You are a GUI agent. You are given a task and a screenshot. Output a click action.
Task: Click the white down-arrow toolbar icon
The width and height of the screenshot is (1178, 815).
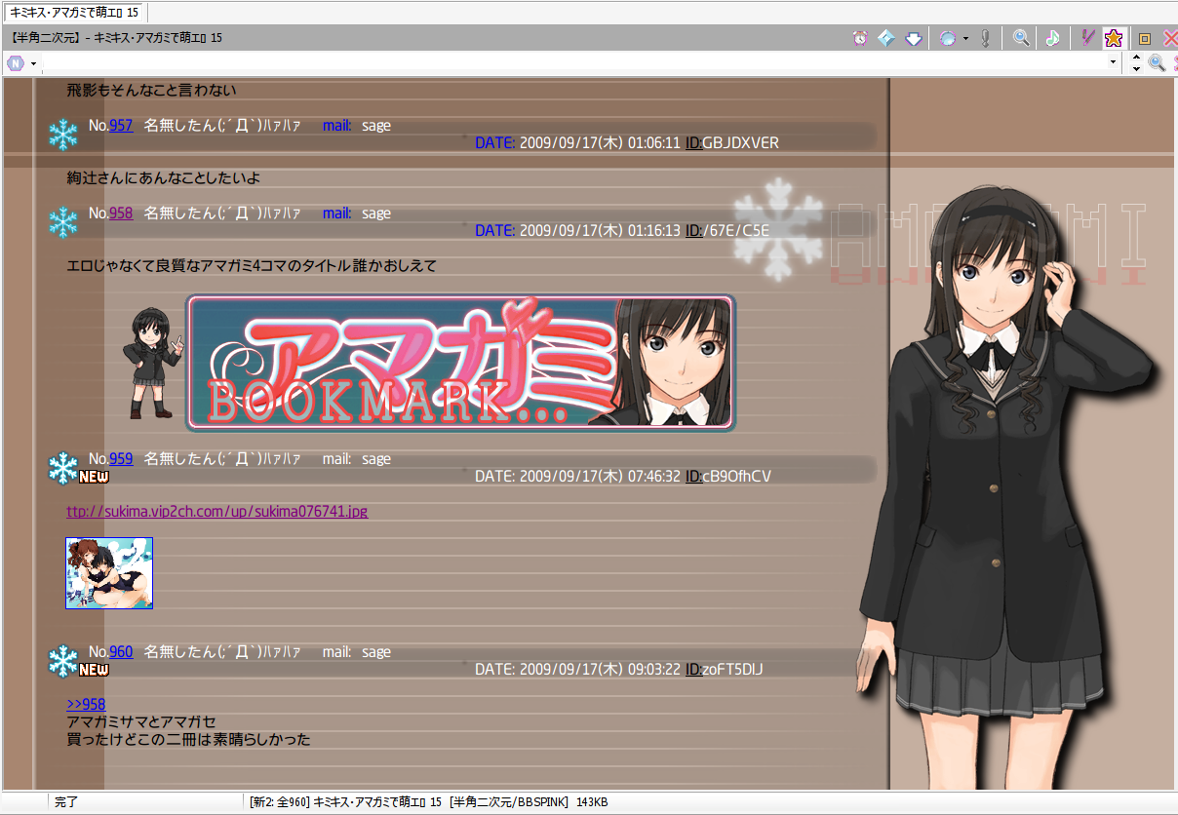[x=914, y=38]
